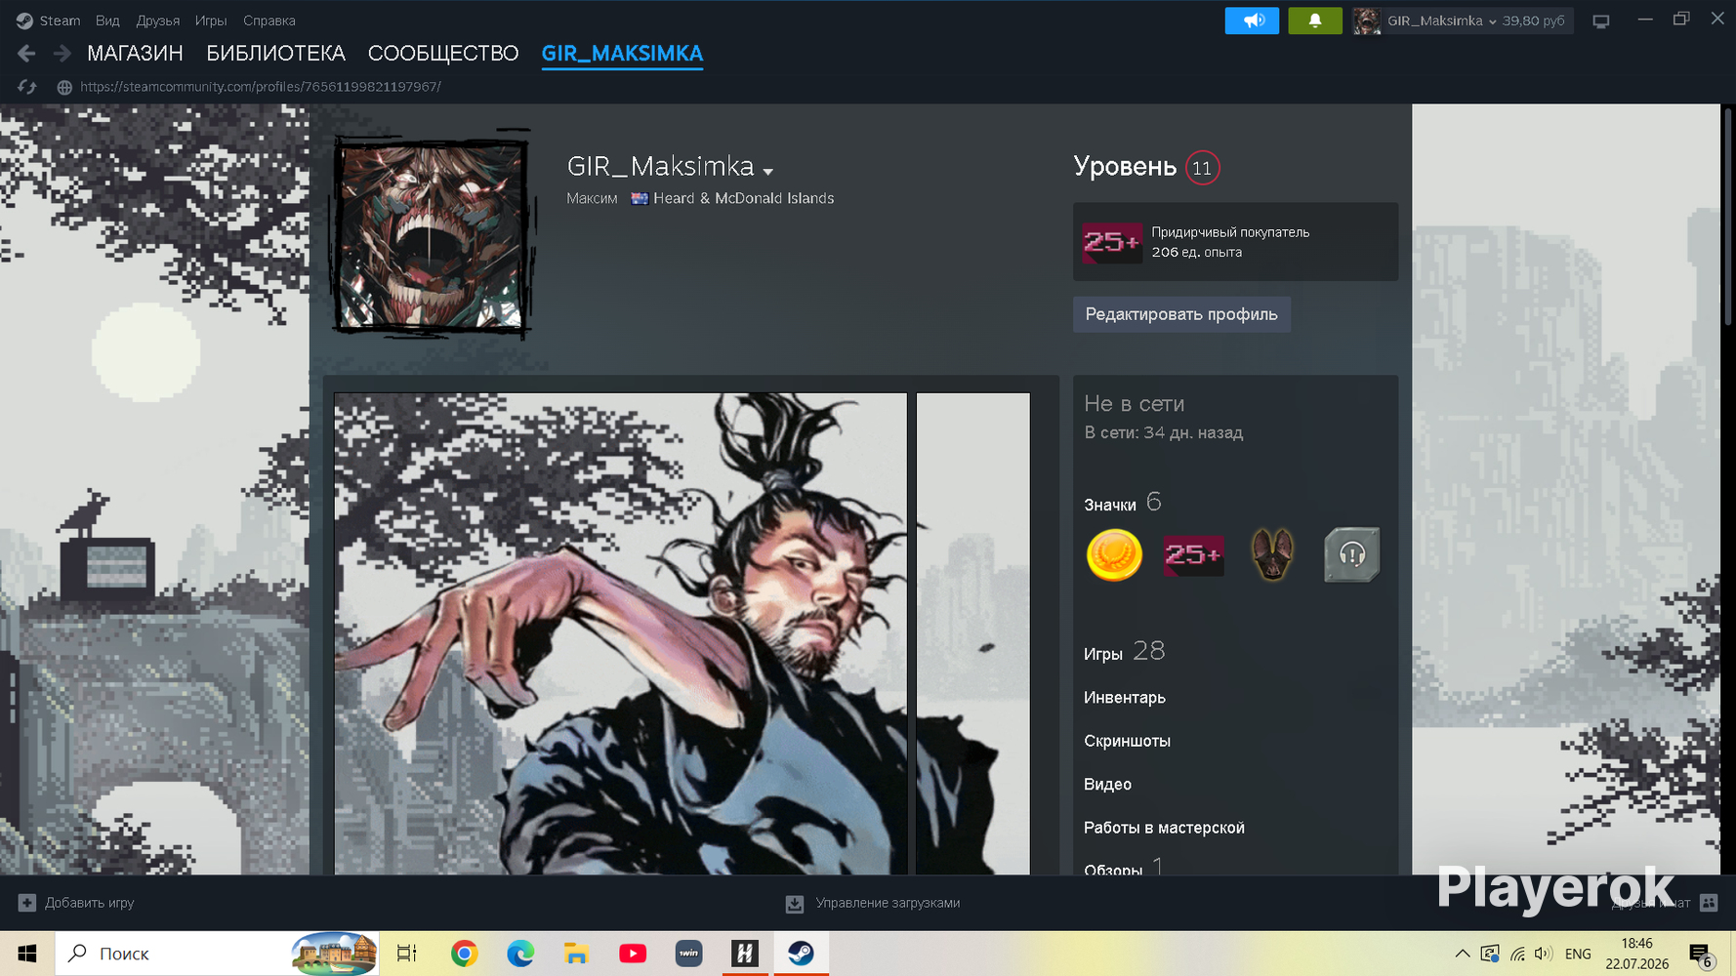The width and height of the screenshot is (1736, 976).
Task: Show hidden system tray icons
Action: tap(1462, 954)
